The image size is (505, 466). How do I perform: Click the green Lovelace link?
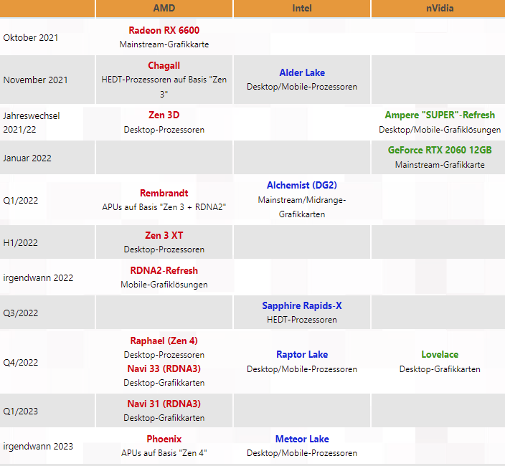pos(440,355)
